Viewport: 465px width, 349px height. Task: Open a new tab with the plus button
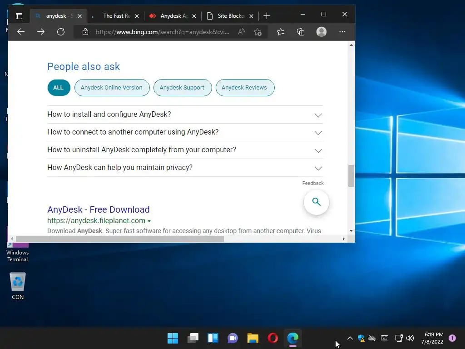267,16
